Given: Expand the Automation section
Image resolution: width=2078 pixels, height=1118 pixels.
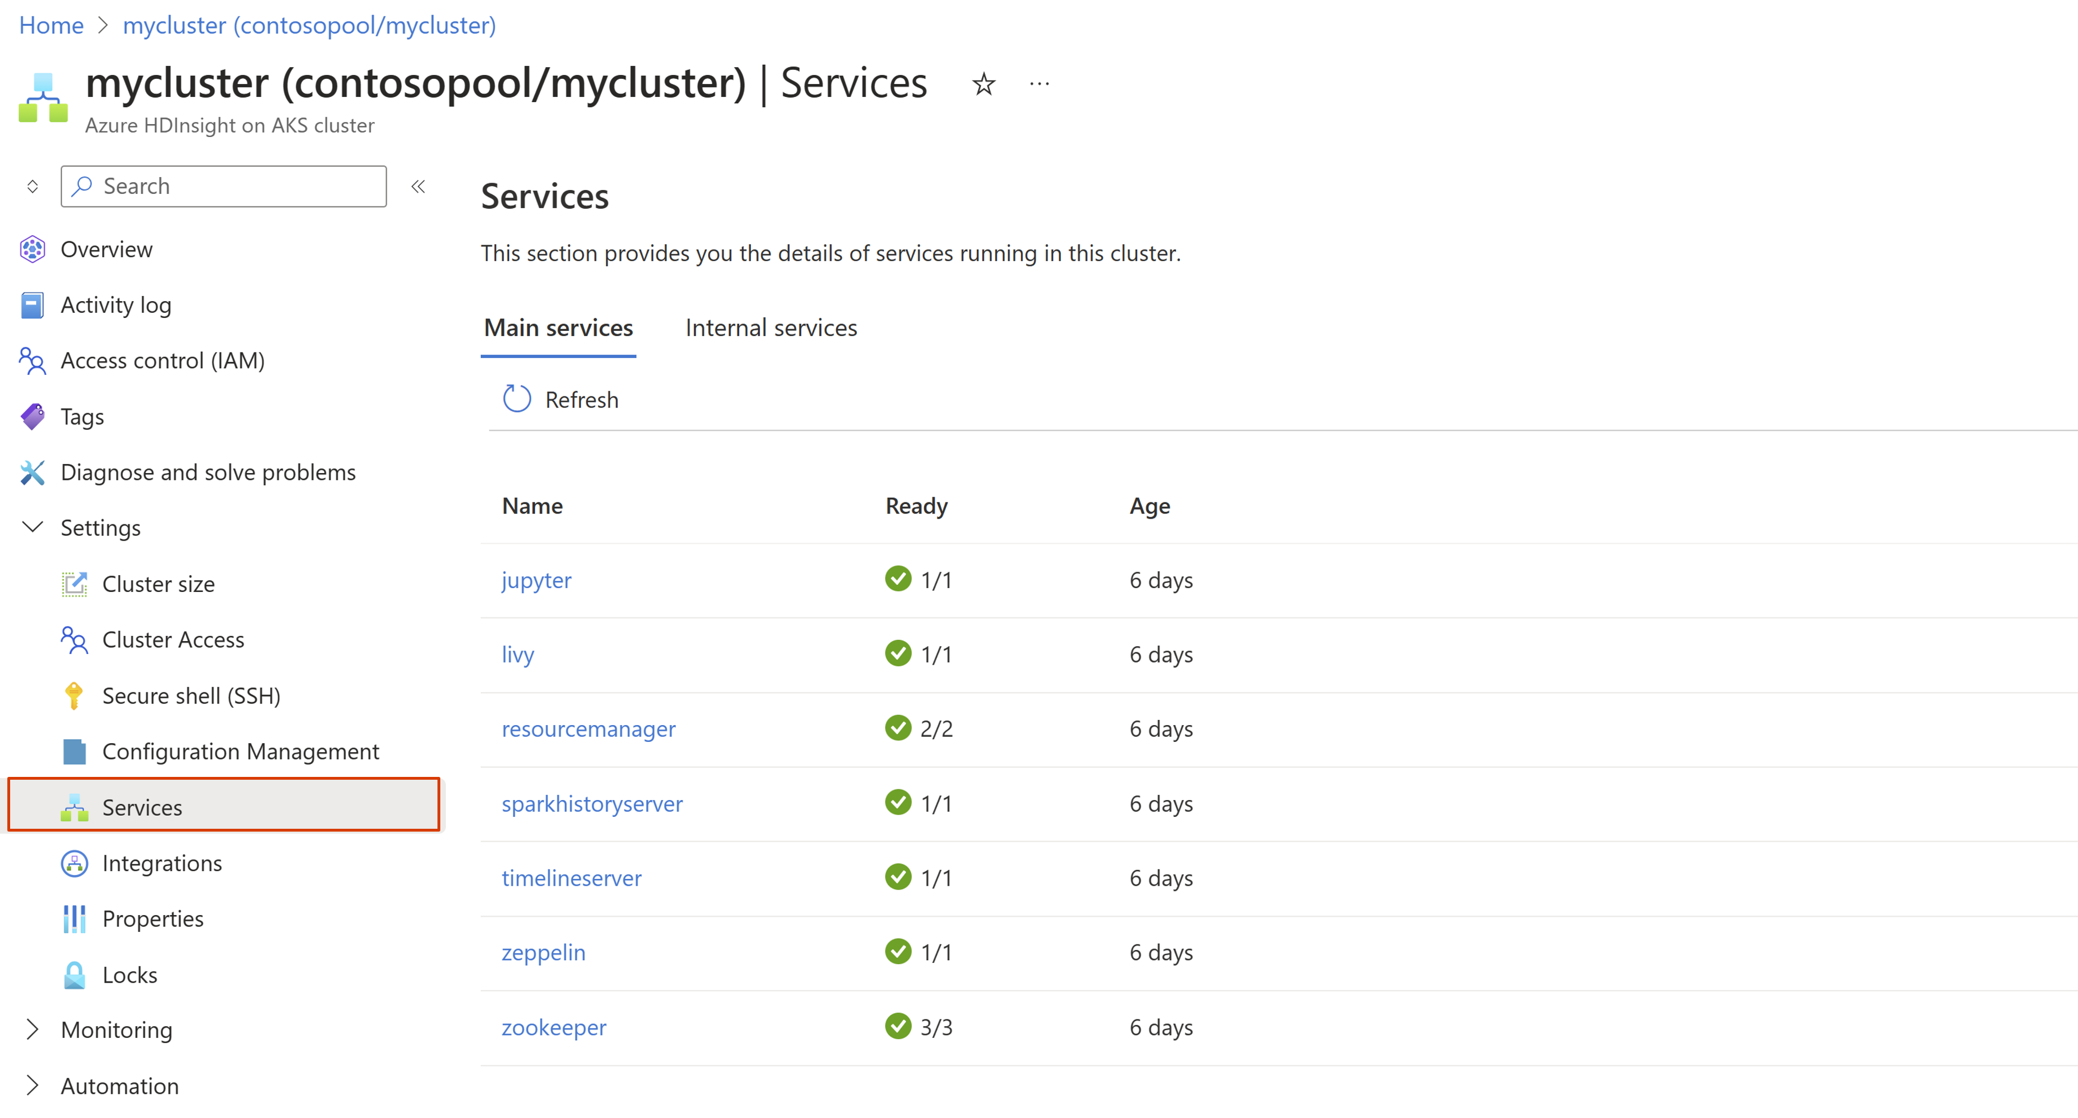Looking at the screenshot, I should 32,1086.
